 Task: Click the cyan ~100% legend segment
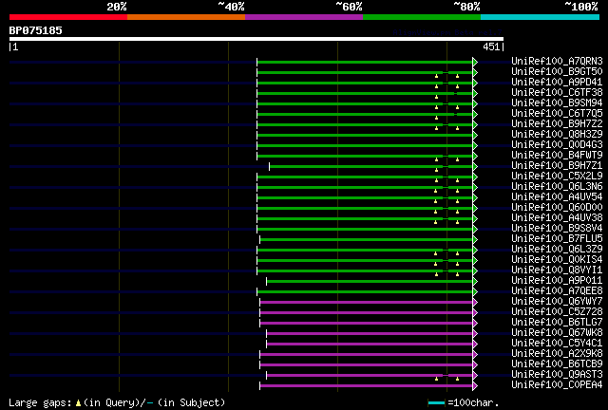(x=541, y=17)
